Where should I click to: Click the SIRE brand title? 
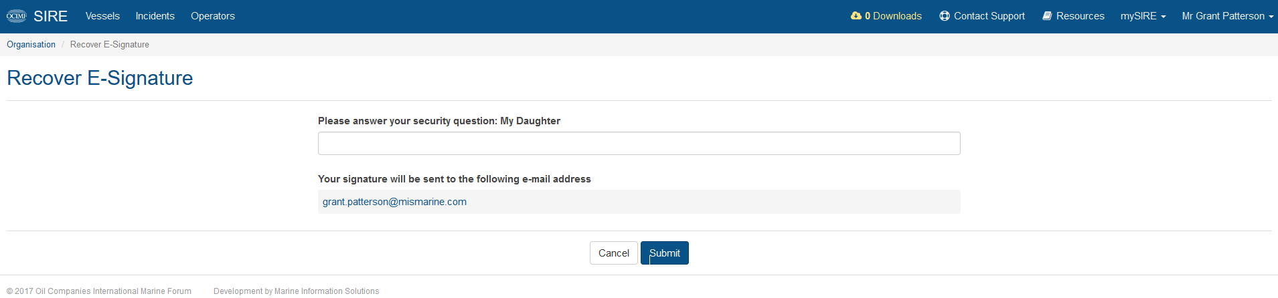pos(51,16)
